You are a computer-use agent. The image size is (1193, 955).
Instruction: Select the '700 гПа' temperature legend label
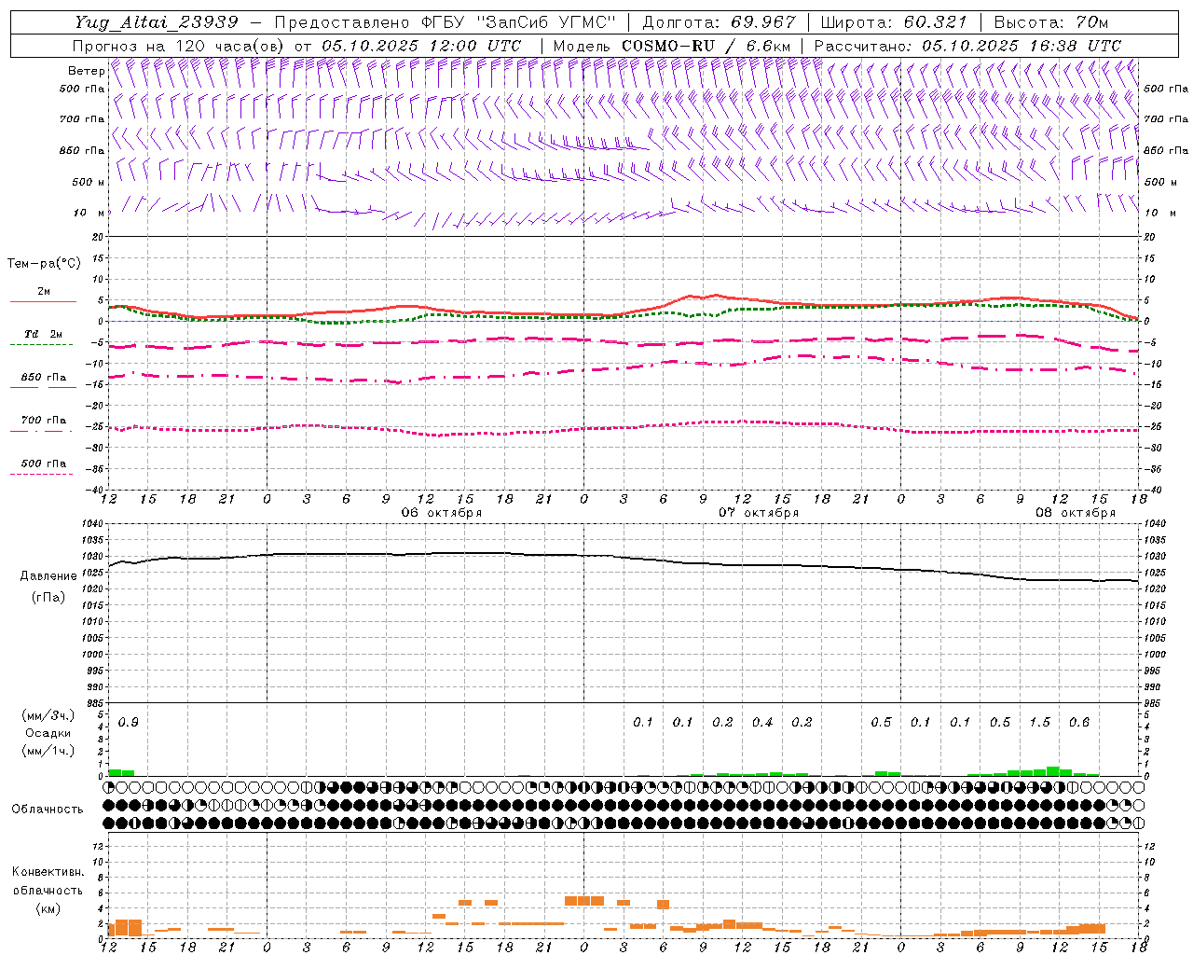pyautogui.click(x=44, y=420)
